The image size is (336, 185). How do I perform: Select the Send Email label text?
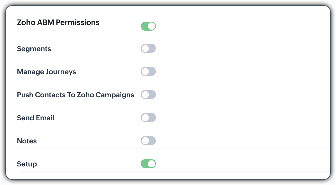pos(36,118)
